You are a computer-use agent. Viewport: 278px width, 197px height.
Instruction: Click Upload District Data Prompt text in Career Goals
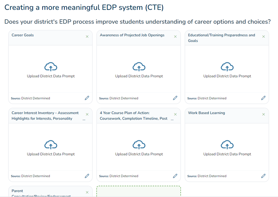pyautogui.click(x=51, y=76)
